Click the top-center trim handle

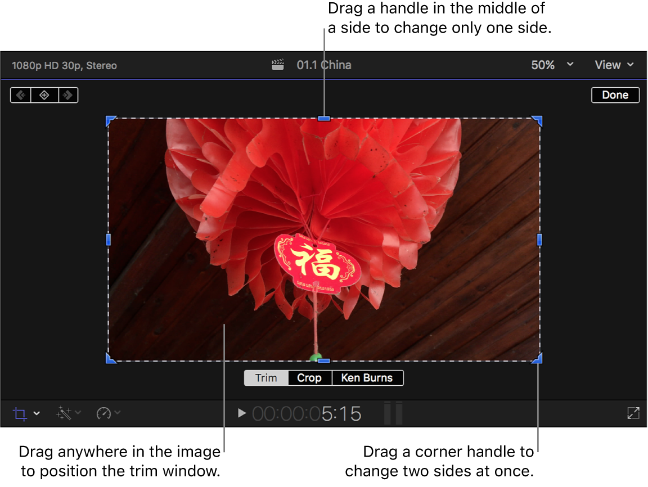(x=323, y=119)
